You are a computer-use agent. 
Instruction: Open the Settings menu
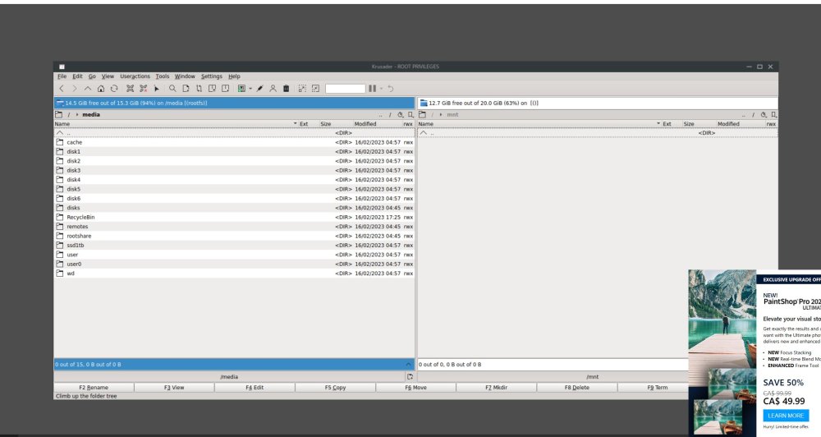[x=212, y=76]
